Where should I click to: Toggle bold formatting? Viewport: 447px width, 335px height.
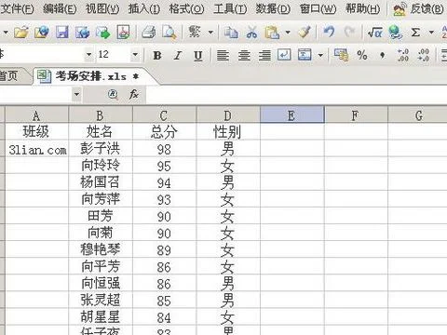click(157, 55)
